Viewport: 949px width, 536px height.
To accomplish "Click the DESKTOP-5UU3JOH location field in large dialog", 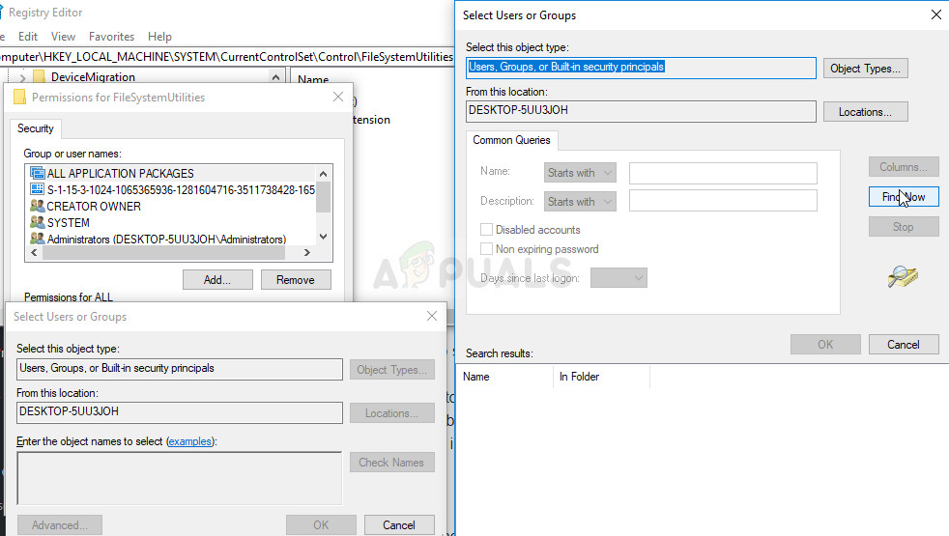I will coord(641,111).
